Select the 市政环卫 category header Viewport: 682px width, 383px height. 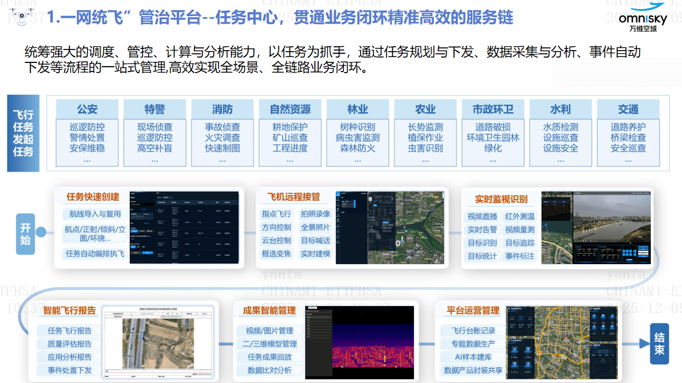coord(493,109)
